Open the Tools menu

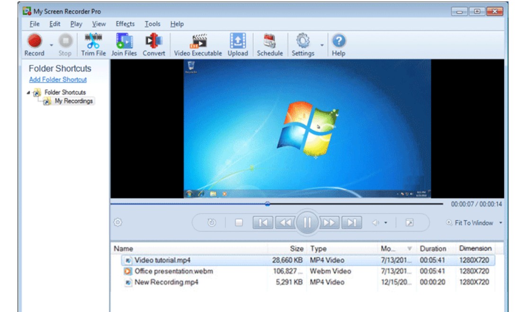pyautogui.click(x=152, y=24)
